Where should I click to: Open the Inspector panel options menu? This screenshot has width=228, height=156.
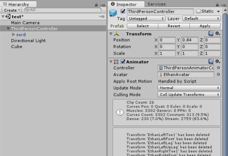(x=224, y=5)
